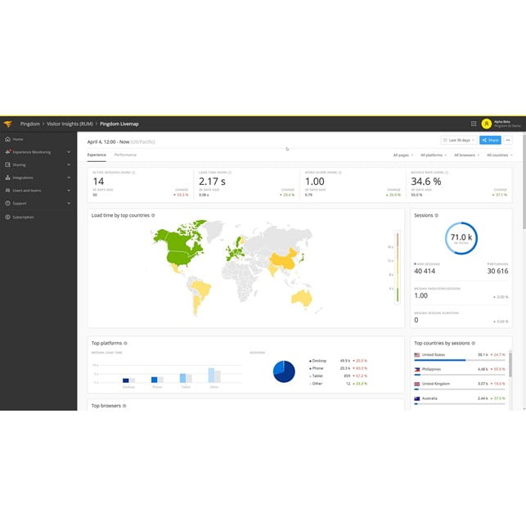This screenshot has width=526, height=526.
Task: Click the blue Share button
Action: pyautogui.click(x=490, y=141)
